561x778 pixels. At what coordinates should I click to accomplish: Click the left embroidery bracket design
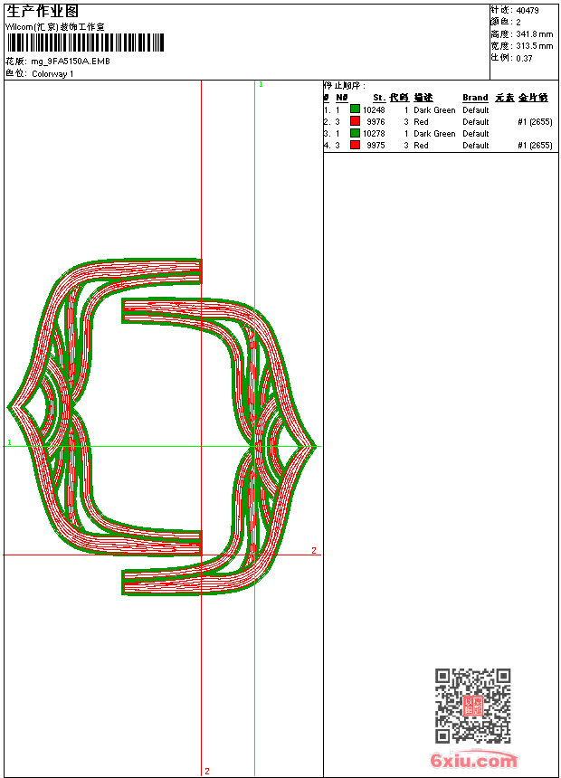[x=104, y=407]
